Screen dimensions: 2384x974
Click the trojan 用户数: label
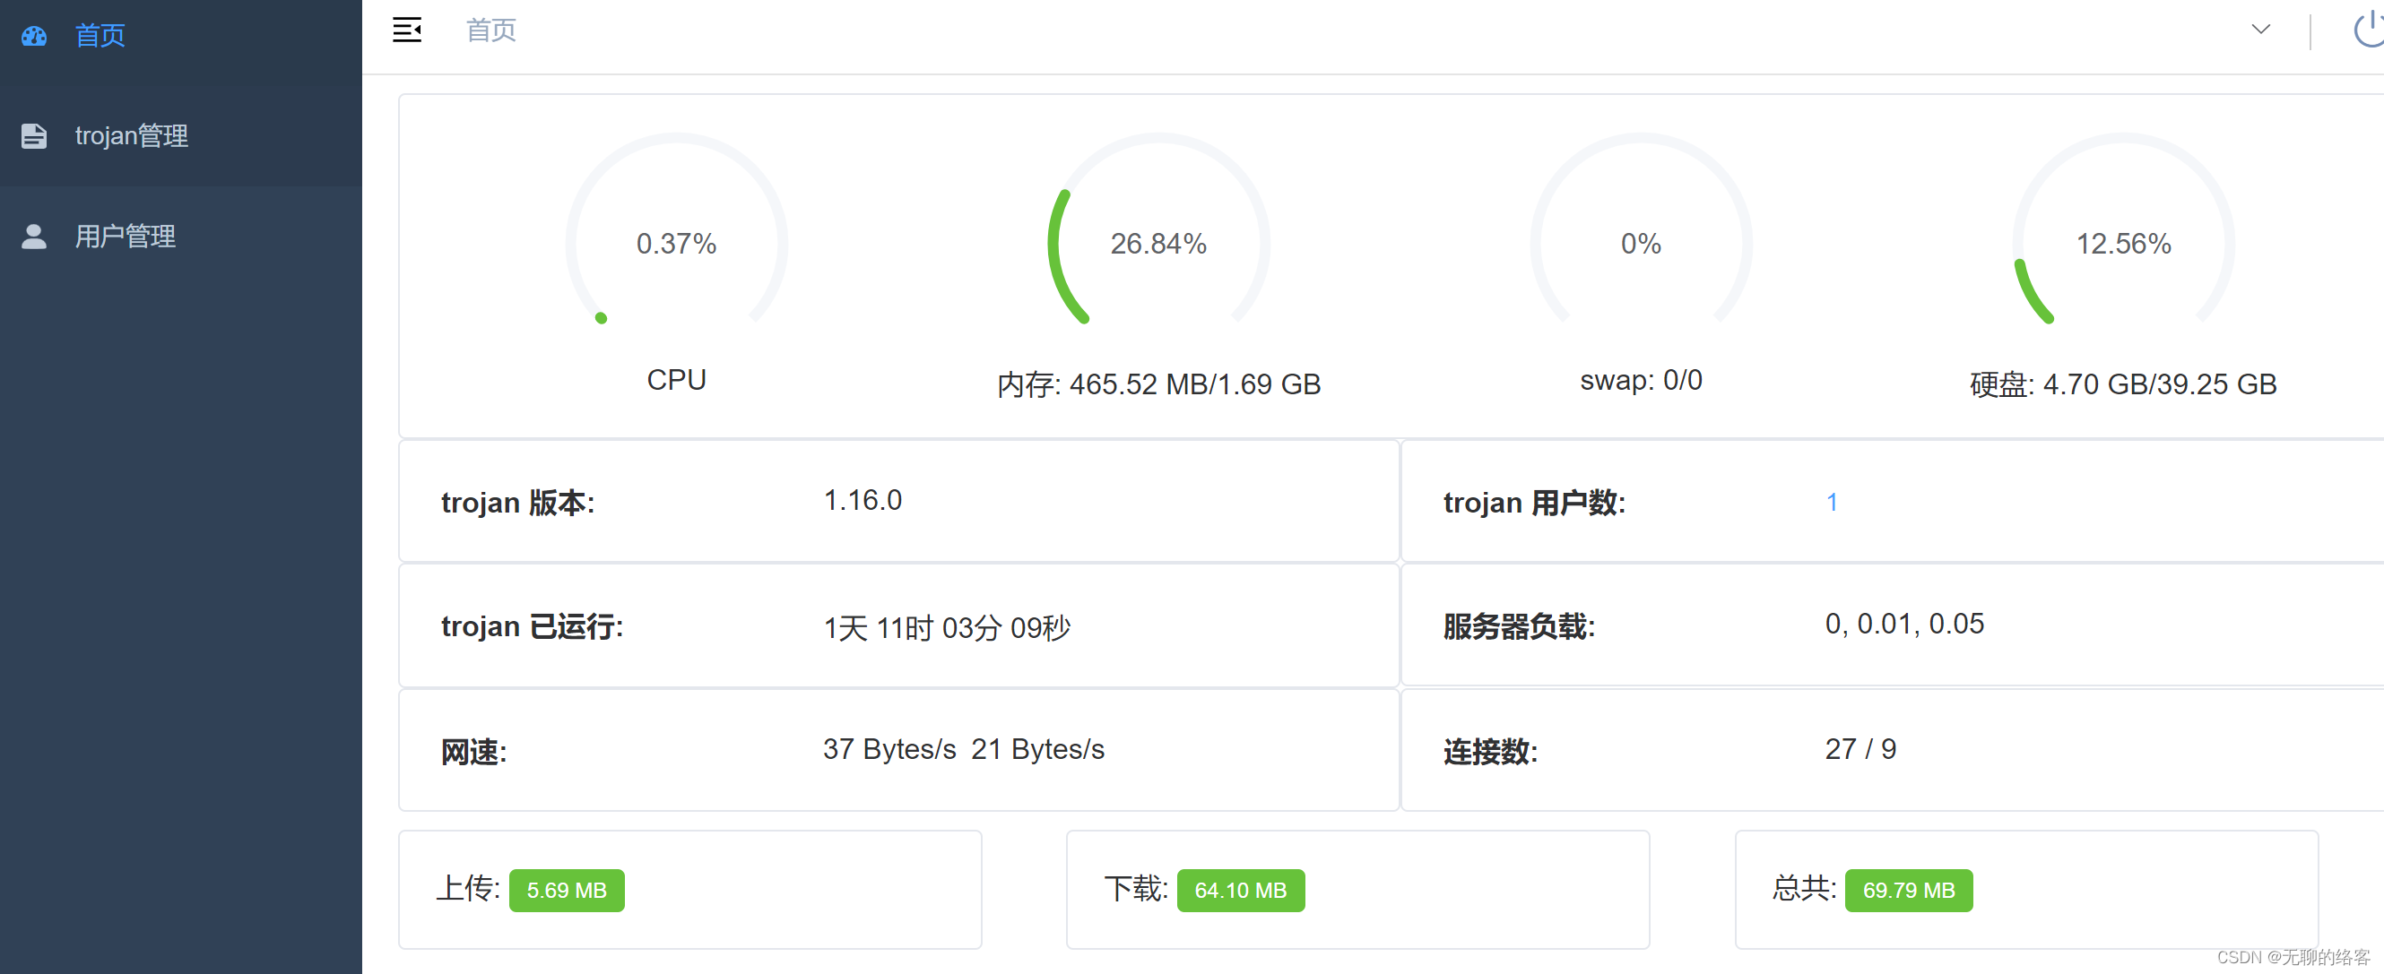click(1533, 503)
